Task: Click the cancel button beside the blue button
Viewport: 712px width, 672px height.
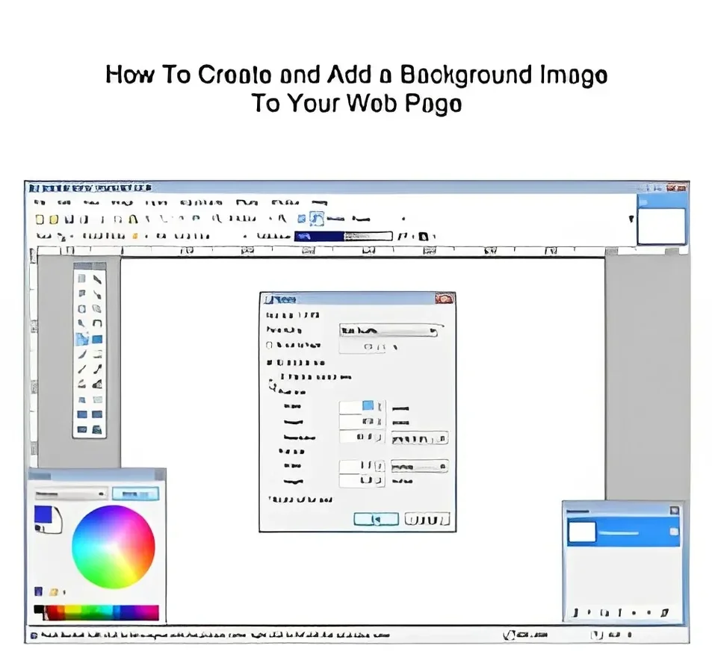Action: click(x=427, y=519)
